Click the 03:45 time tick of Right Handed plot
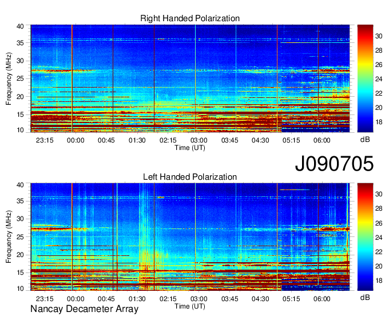 (x=230, y=140)
